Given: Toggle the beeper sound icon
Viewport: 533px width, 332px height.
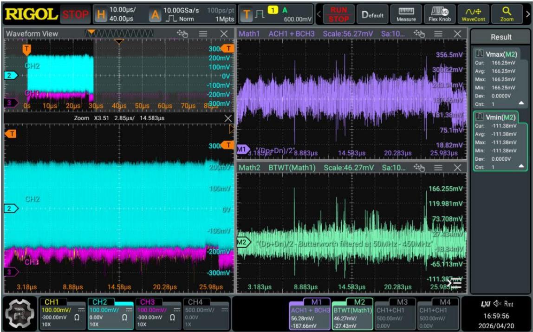Looking at the screenshot, I should 498,304.
